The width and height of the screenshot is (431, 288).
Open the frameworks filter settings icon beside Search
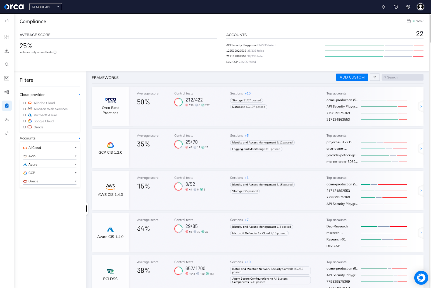(375, 77)
